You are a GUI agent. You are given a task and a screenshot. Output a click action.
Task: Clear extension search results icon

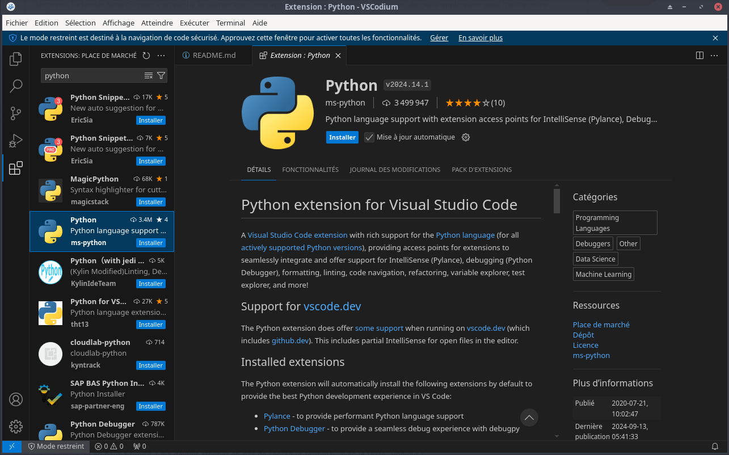[x=149, y=75]
